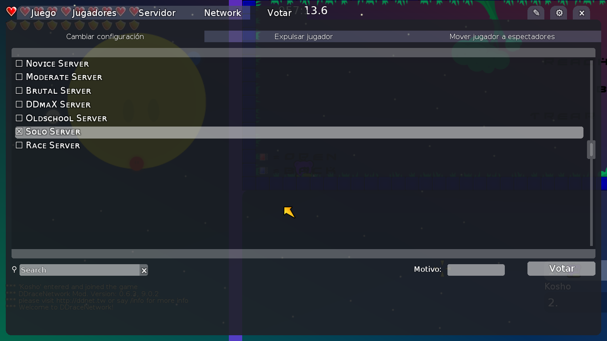Click inside the Motivo input field
The height and width of the screenshot is (341, 607).
pos(475,270)
